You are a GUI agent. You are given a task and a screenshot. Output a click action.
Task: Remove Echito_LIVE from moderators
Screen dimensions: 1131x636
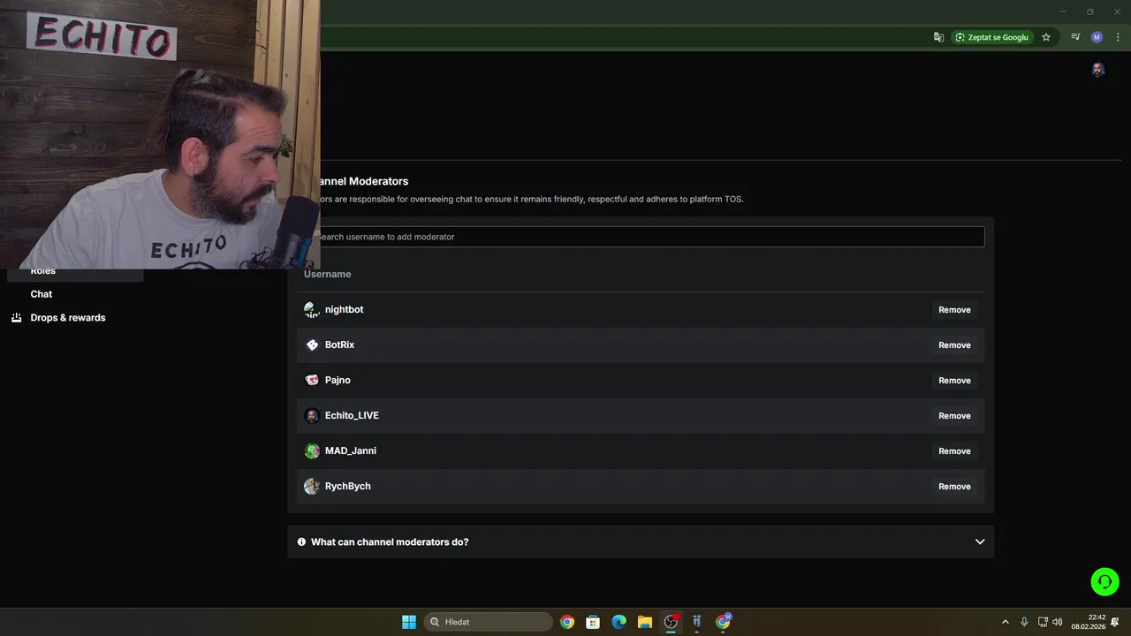click(954, 416)
